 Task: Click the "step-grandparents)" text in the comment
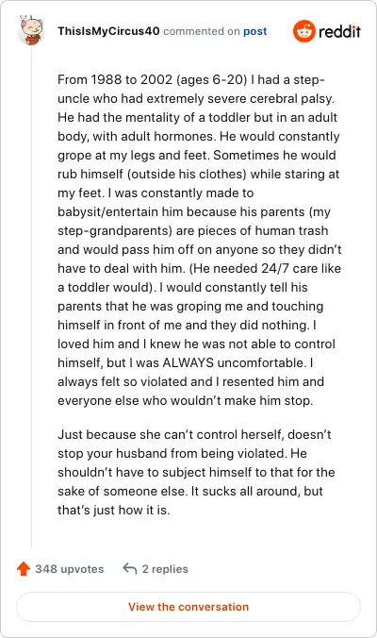[x=115, y=230]
